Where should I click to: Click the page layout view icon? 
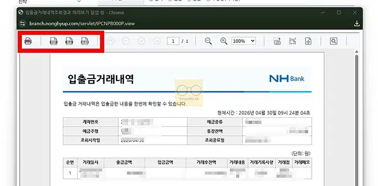point(277,41)
